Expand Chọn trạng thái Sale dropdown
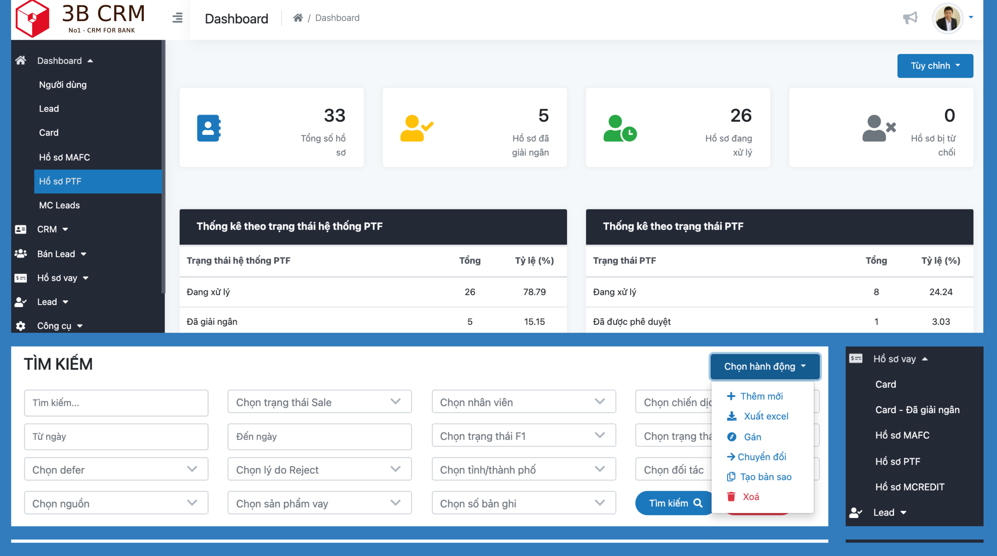Image resolution: width=997 pixels, height=556 pixels. point(319,402)
